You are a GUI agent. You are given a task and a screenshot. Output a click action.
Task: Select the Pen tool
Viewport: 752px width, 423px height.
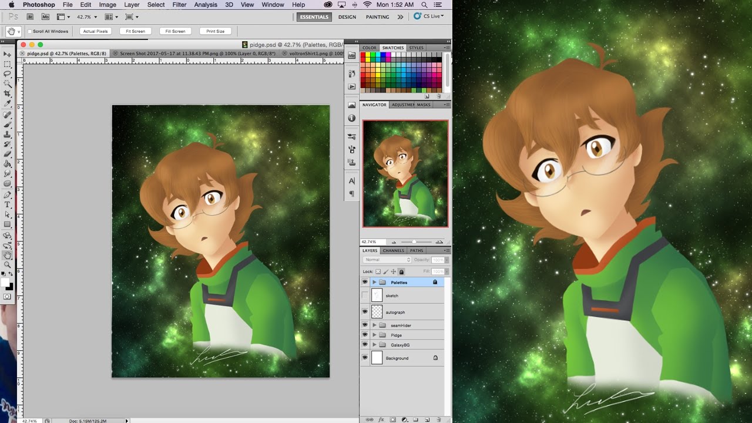click(8, 194)
